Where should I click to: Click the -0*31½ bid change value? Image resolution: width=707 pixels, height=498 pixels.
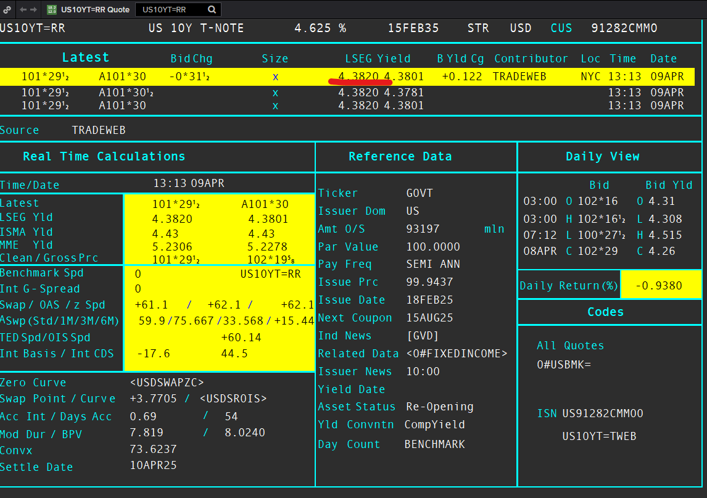coord(189,77)
